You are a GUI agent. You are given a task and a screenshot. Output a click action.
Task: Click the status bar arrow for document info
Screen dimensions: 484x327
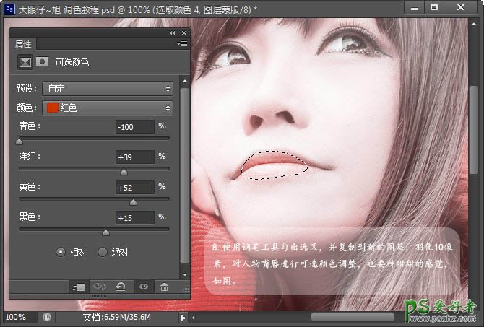coord(183,317)
